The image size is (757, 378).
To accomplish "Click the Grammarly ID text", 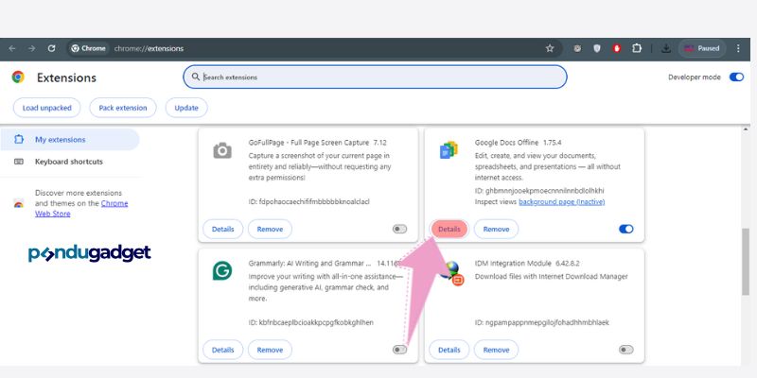I will click(x=311, y=322).
